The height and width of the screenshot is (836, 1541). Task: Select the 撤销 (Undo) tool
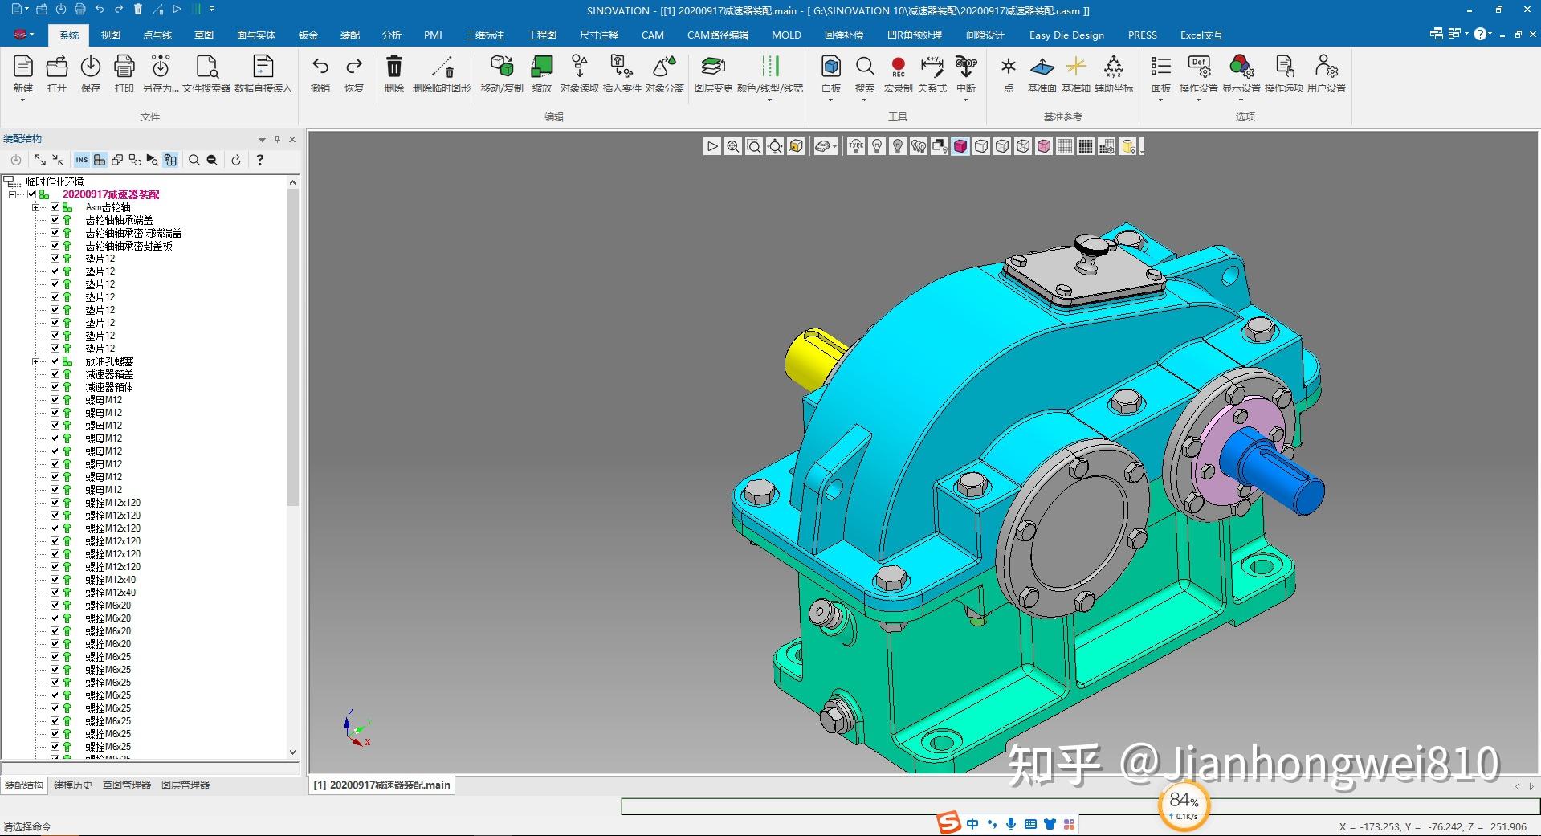pos(320,75)
